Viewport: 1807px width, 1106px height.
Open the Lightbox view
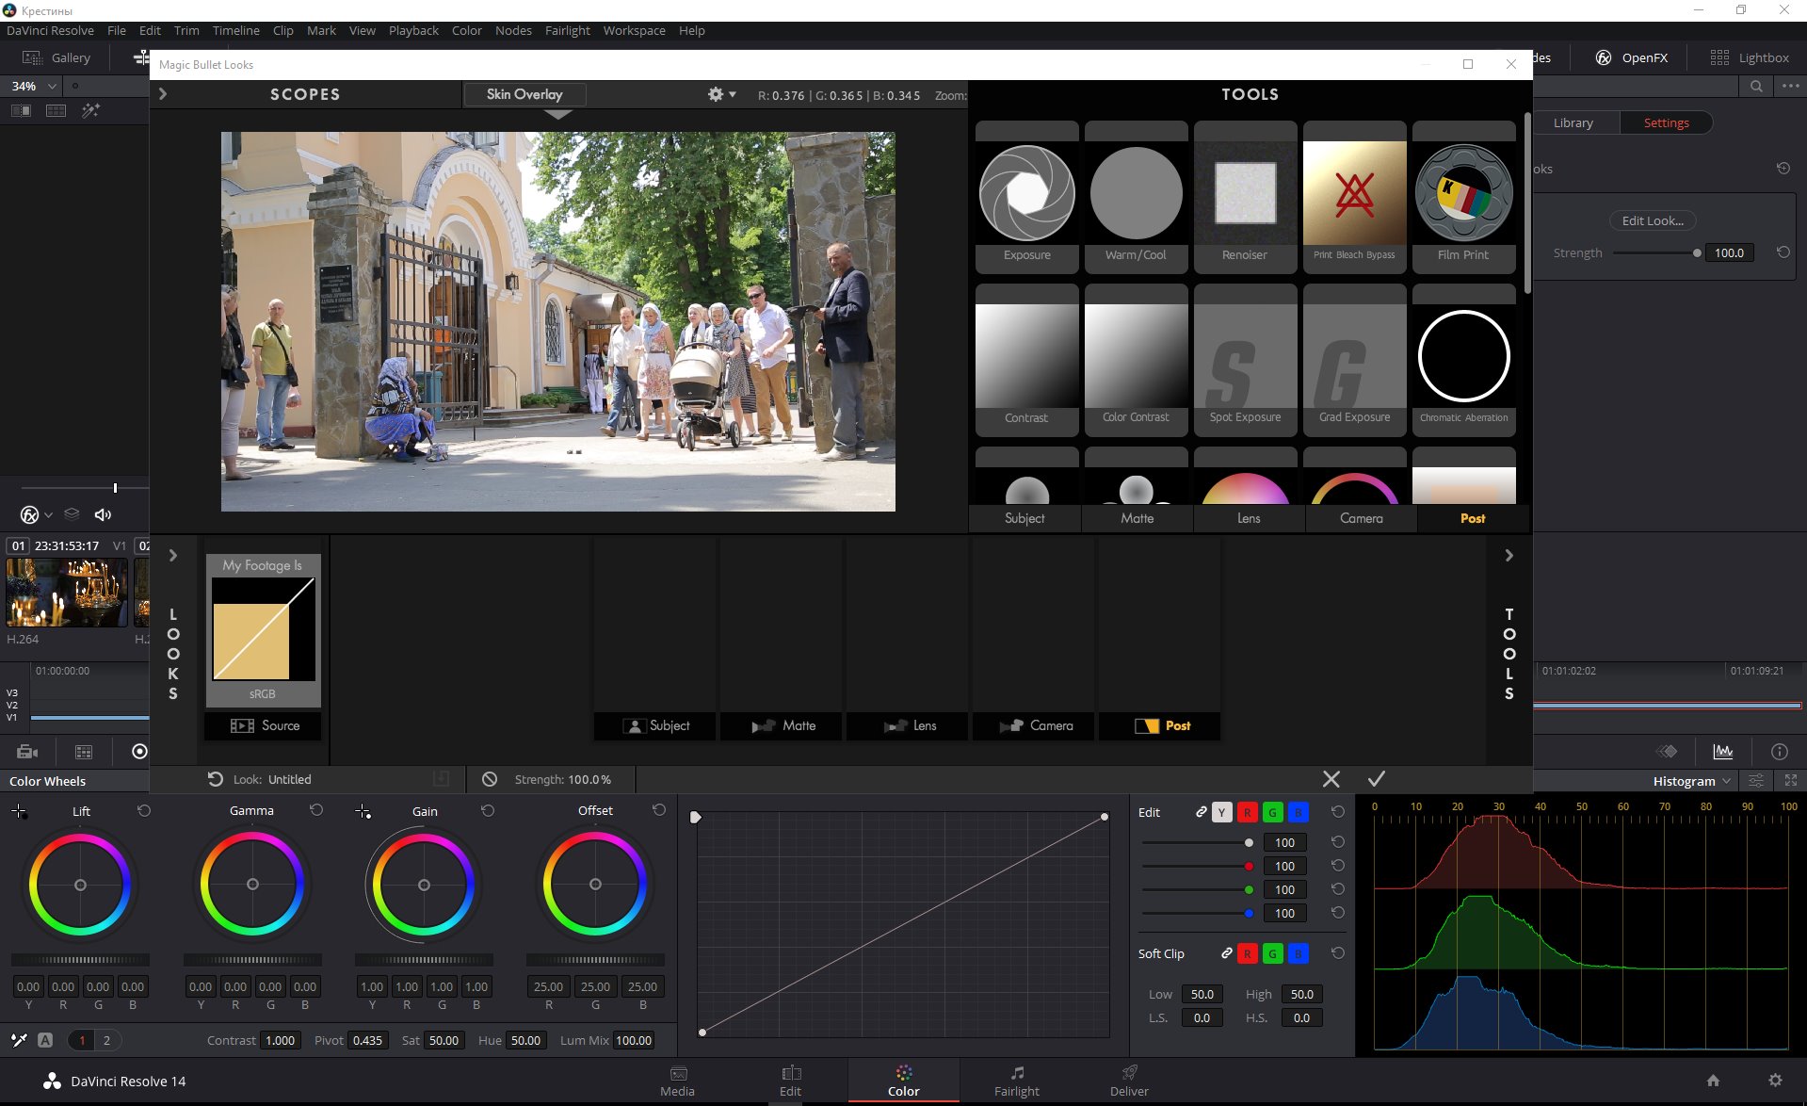click(x=1750, y=57)
